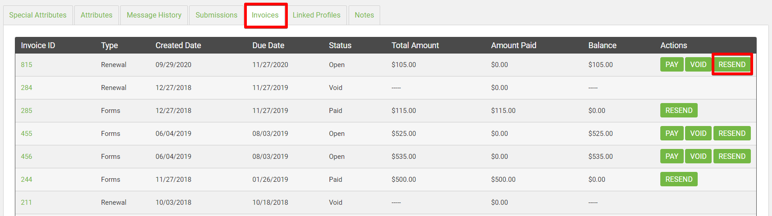Open invoice ID 815 link

tap(27, 65)
